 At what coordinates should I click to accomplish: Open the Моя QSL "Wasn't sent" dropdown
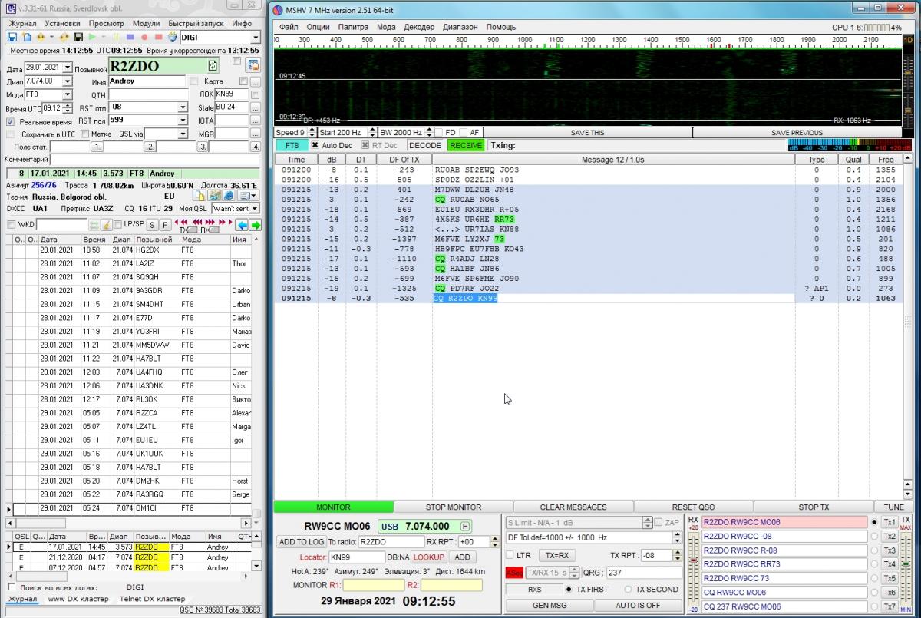coord(253,209)
